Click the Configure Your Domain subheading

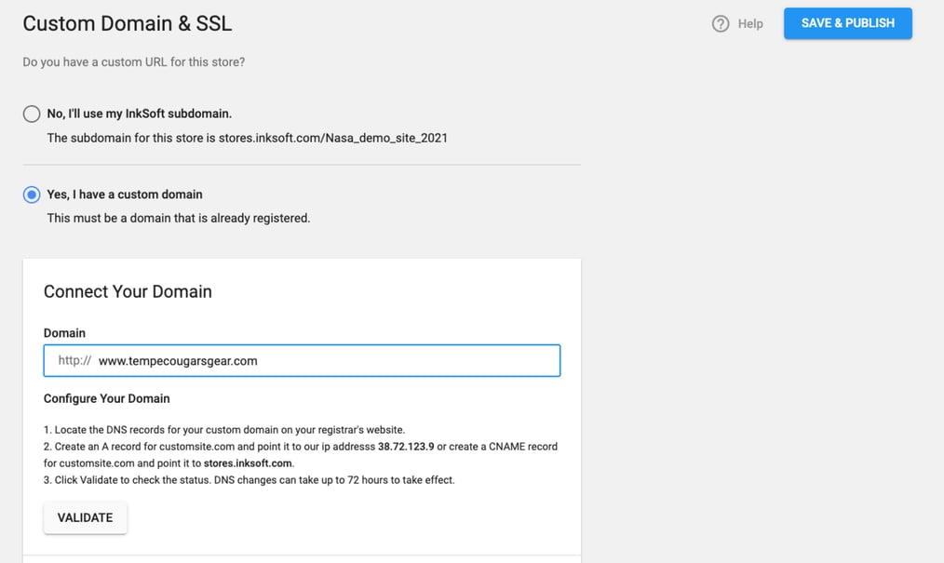[x=106, y=398]
